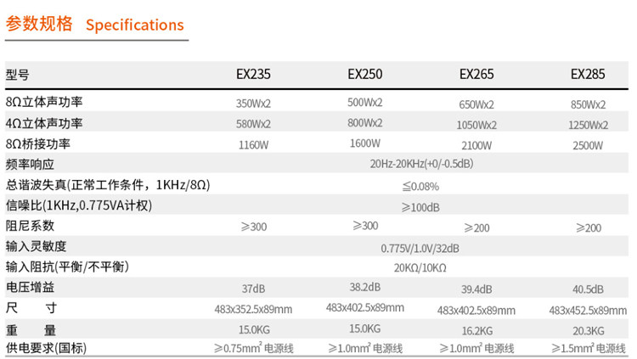The image size is (637, 359).
Task: Click the 8Ω立体声功率 row label
Action: pos(44,102)
